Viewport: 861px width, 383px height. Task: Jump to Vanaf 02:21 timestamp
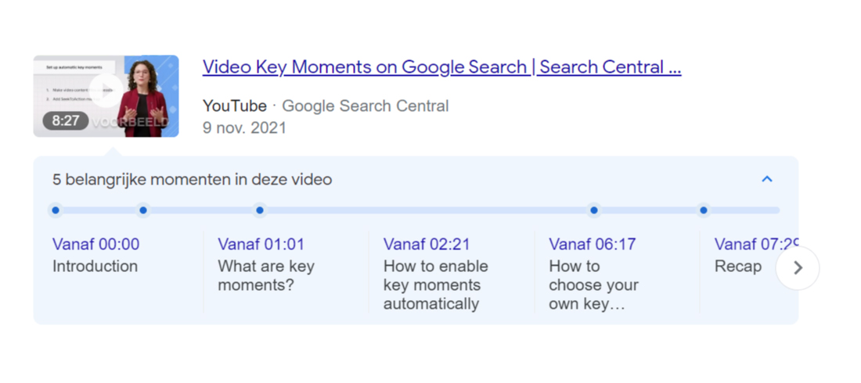click(427, 244)
